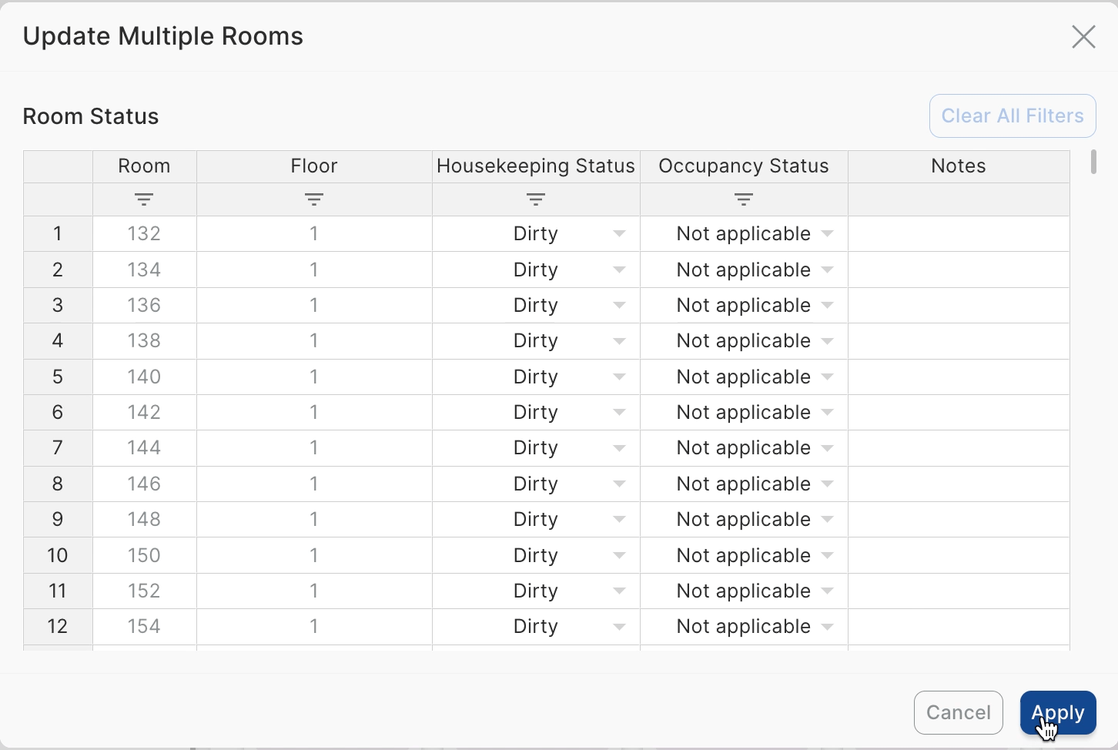This screenshot has height=750, width=1118.
Task: Open the Housekeeping Status column filter
Action: click(535, 199)
